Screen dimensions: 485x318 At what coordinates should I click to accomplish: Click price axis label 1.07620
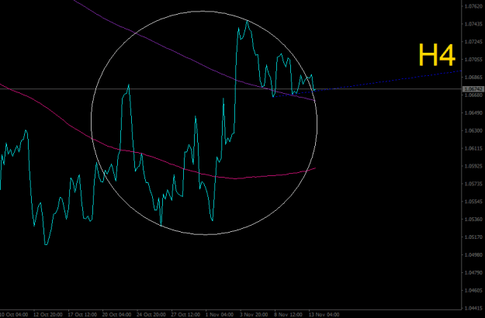click(x=474, y=6)
